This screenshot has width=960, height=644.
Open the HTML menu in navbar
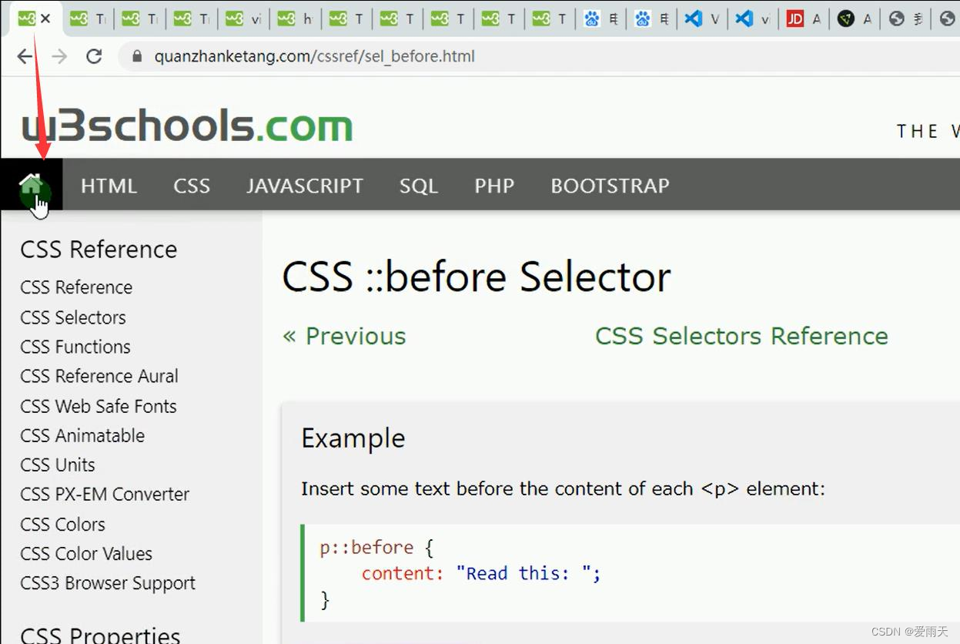pyautogui.click(x=109, y=186)
